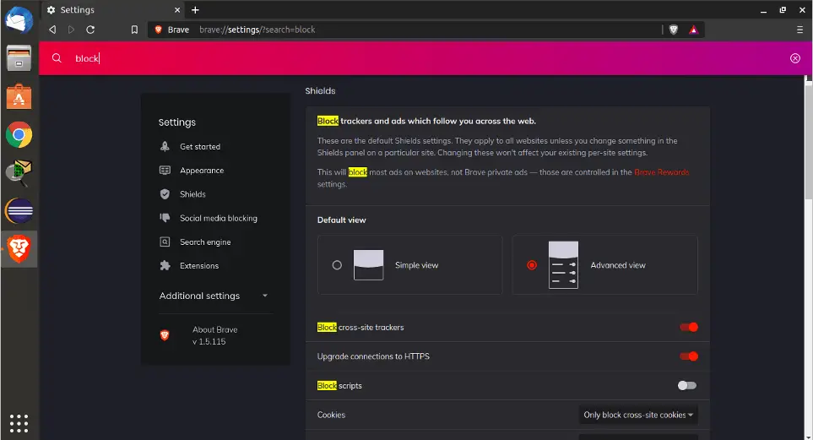Open a new tab with plus button
The width and height of the screenshot is (813, 440).
point(195,10)
